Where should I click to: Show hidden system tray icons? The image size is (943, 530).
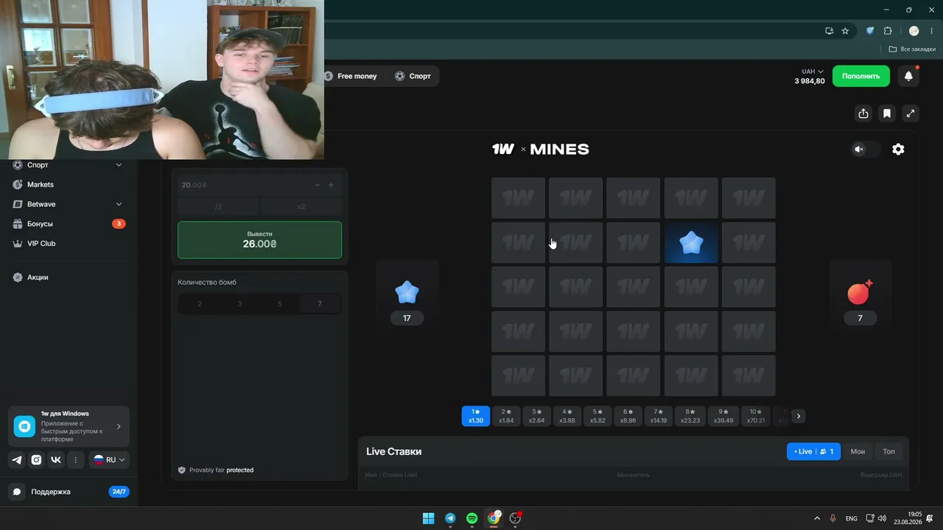coord(816,518)
